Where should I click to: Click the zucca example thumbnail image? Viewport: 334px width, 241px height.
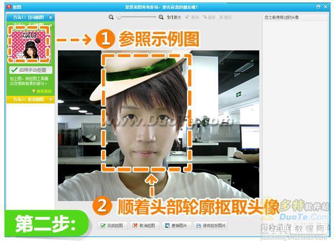pos(29,45)
